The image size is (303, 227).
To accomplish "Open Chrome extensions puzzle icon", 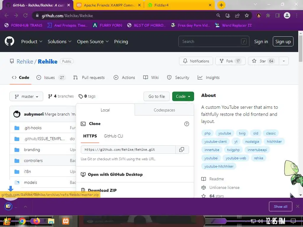I will (x=268, y=15).
